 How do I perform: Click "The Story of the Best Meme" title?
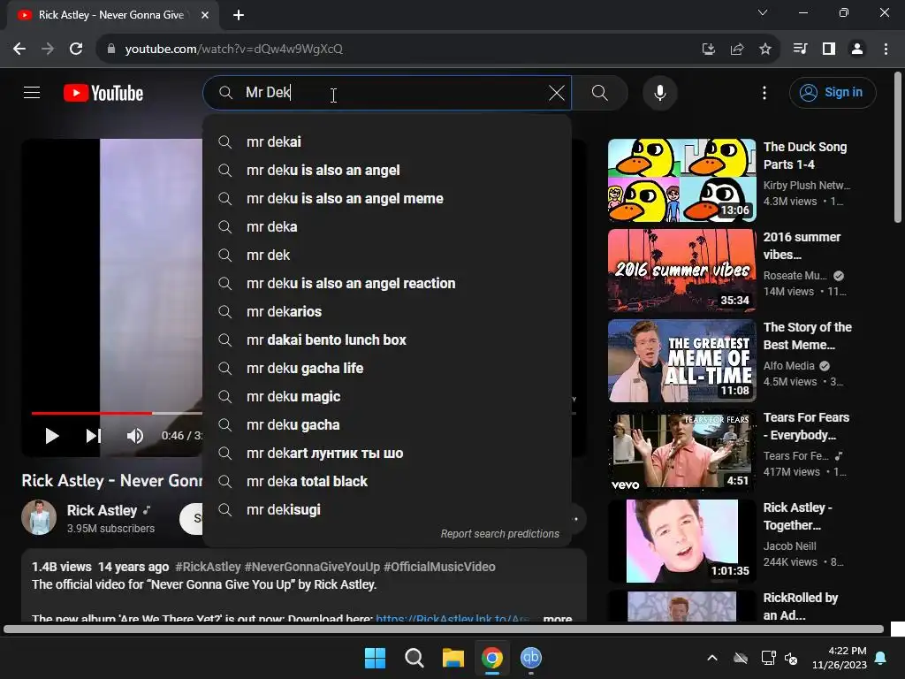point(808,335)
